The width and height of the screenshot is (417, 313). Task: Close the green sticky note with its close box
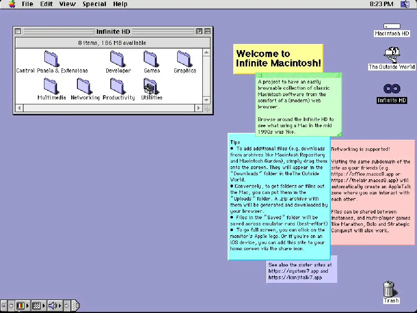click(260, 75)
